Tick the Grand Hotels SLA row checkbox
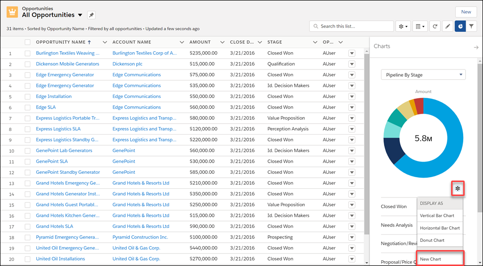 (x=28, y=226)
